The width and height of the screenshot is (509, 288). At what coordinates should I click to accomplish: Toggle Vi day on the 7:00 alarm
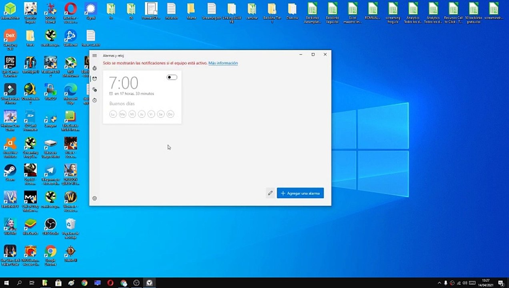tap(151, 114)
